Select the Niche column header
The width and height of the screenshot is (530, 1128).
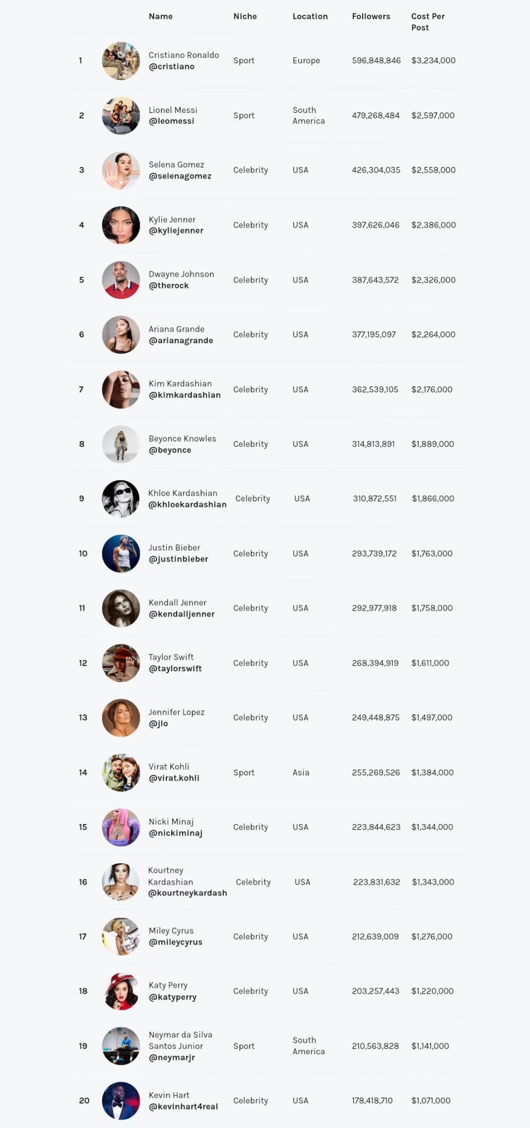pos(245,16)
